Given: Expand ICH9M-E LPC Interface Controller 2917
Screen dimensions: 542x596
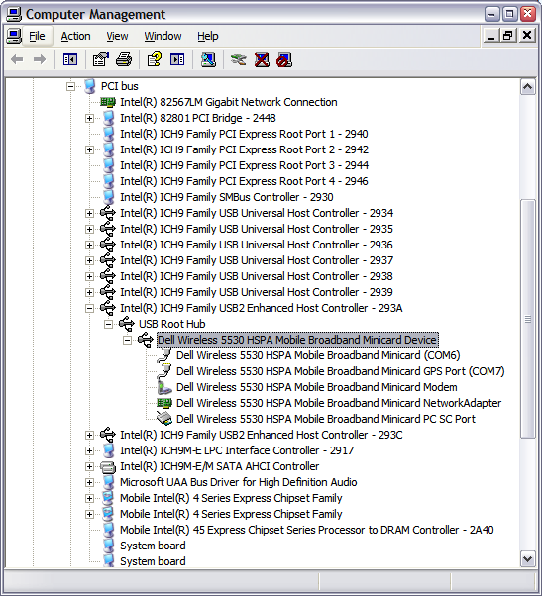Looking at the screenshot, I should pyautogui.click(x=89, y=450).
